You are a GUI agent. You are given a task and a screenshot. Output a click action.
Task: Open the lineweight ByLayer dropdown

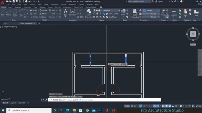pos(151,13)
